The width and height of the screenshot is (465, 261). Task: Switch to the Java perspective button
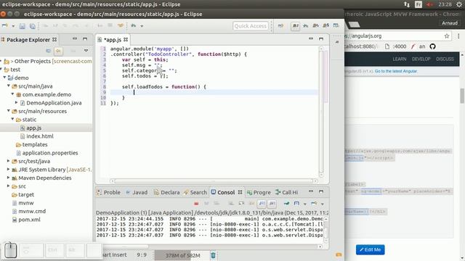(x=296, y=26)
